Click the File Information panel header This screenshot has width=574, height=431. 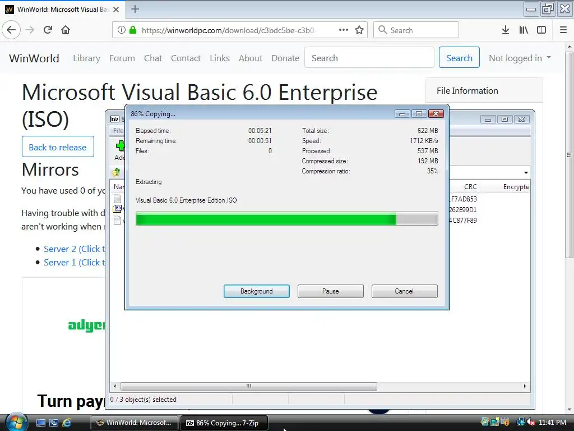[x=484, y=90]
